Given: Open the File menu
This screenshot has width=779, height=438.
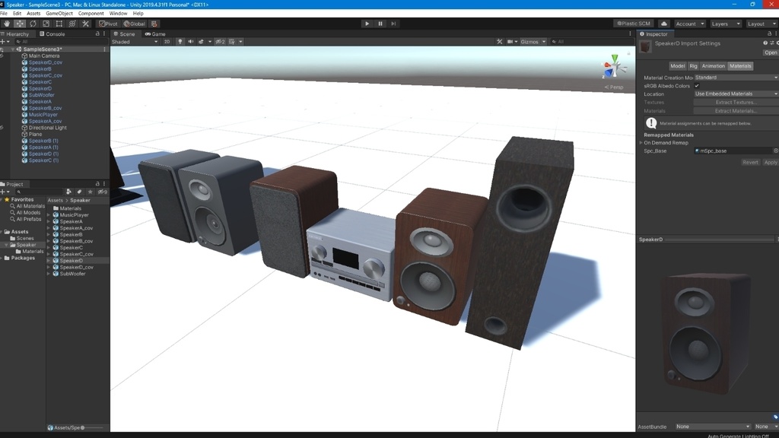Looking at the screenshot, I should pos(4,14).
